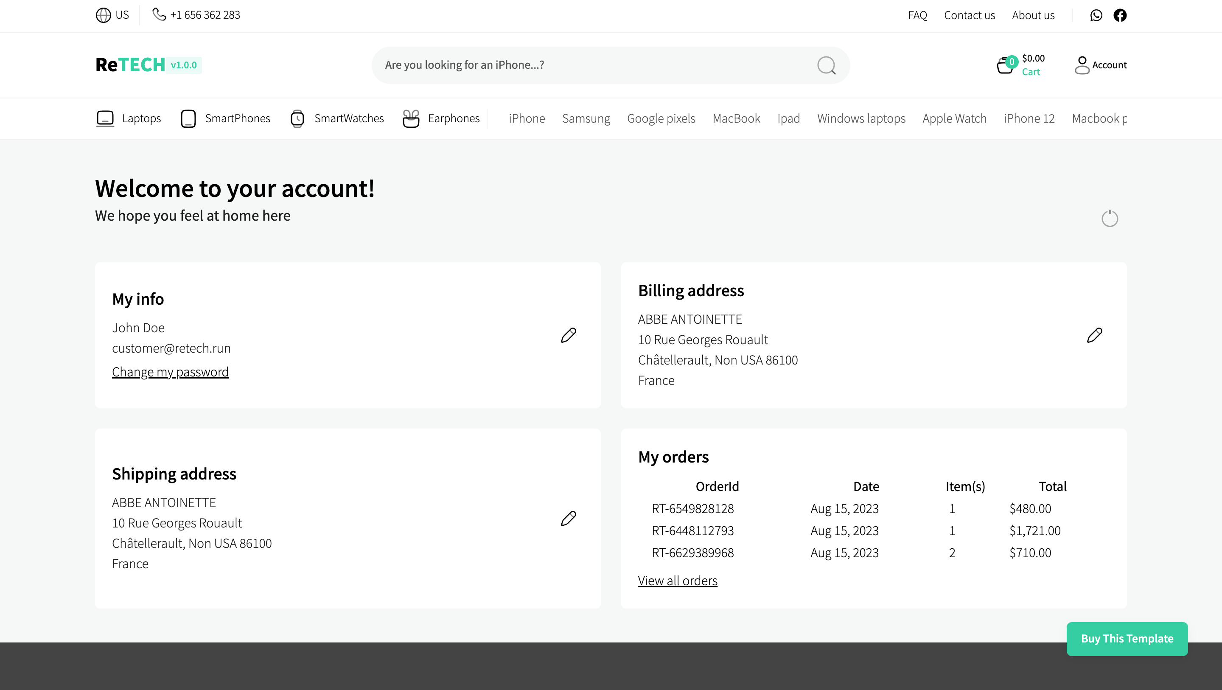Click phone number +1 656 362 283

click(205, 15)
